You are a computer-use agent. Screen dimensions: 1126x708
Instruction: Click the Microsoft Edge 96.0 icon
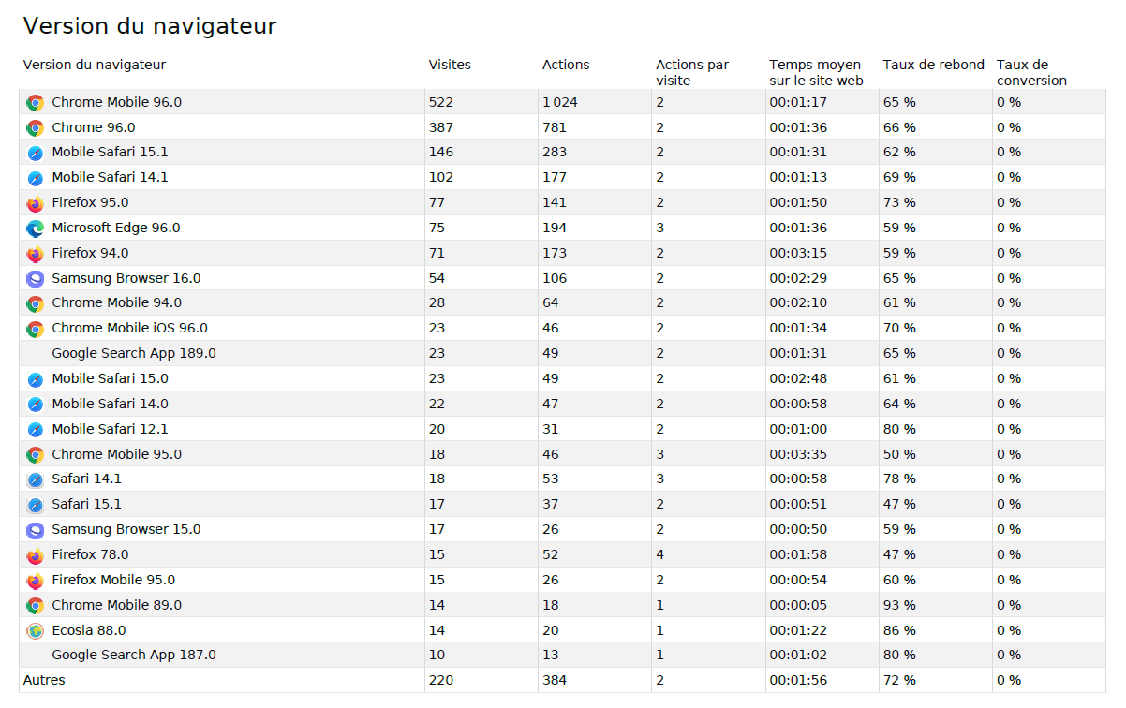coord(36,229)
